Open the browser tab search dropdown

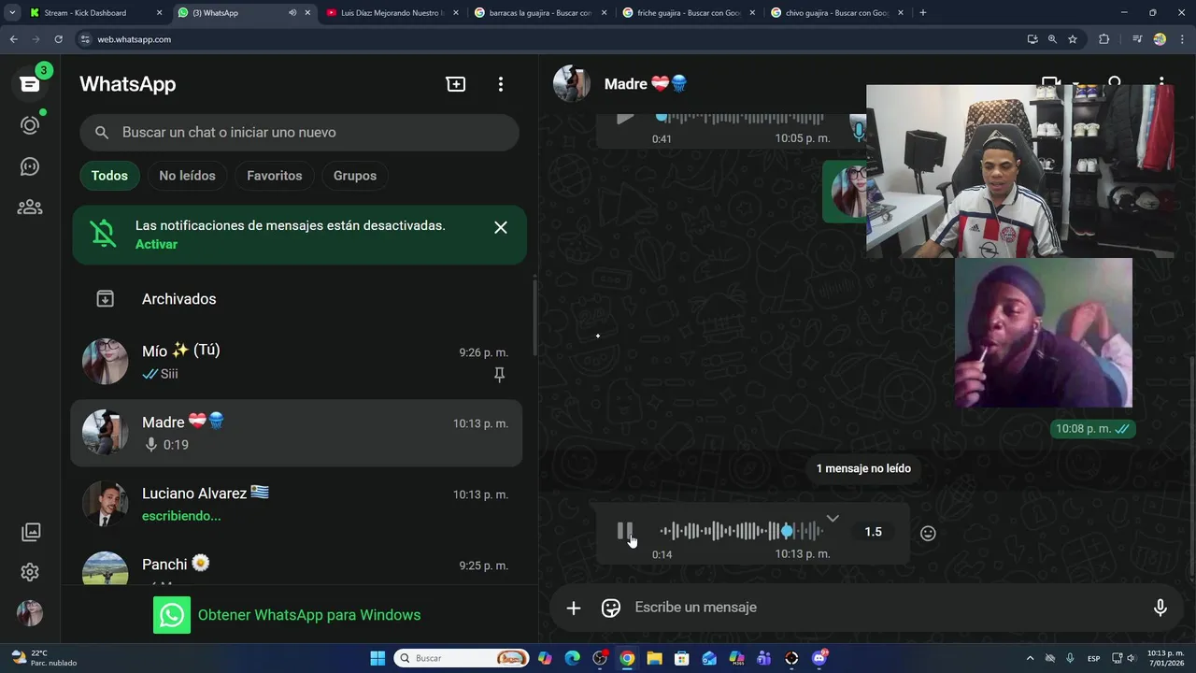pyautogui.click(x=12, y=13)
